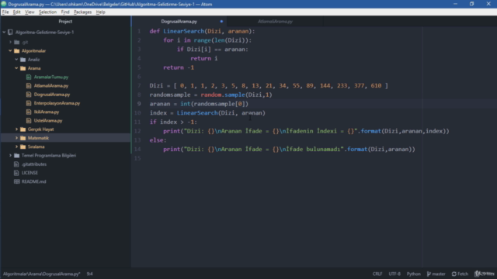Click the 9:4 cursor position indicator
The height and width of the screenshot is (279, 497).
coord(90,274)
